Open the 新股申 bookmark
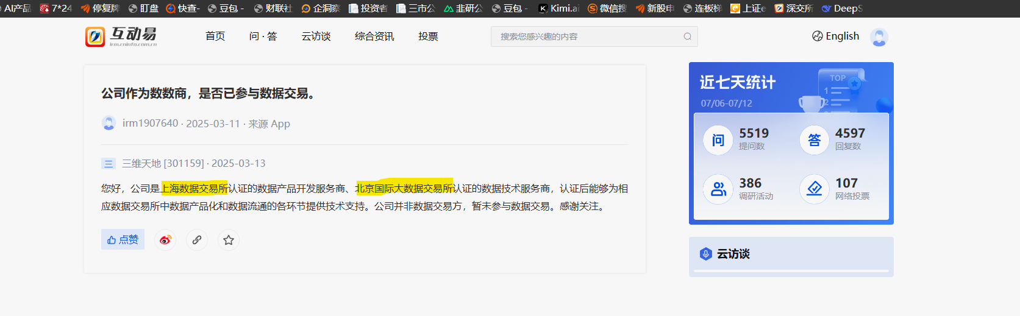 [x=655, y=9]
